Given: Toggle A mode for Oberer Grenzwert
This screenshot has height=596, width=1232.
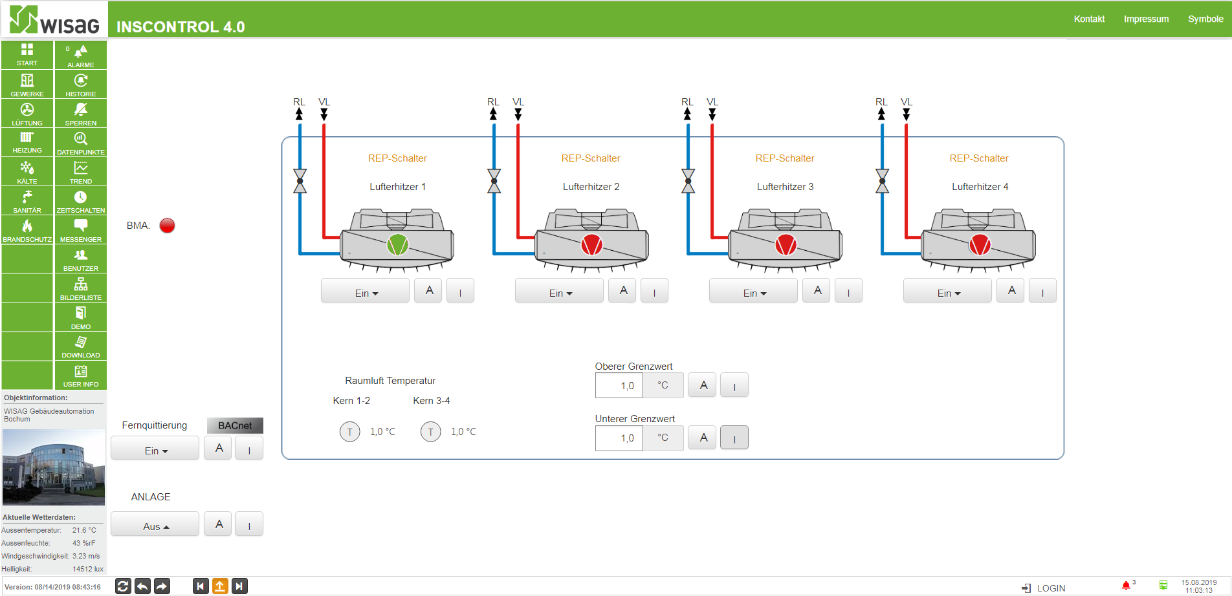Looking at the screenshot, I should coord(703,385).
